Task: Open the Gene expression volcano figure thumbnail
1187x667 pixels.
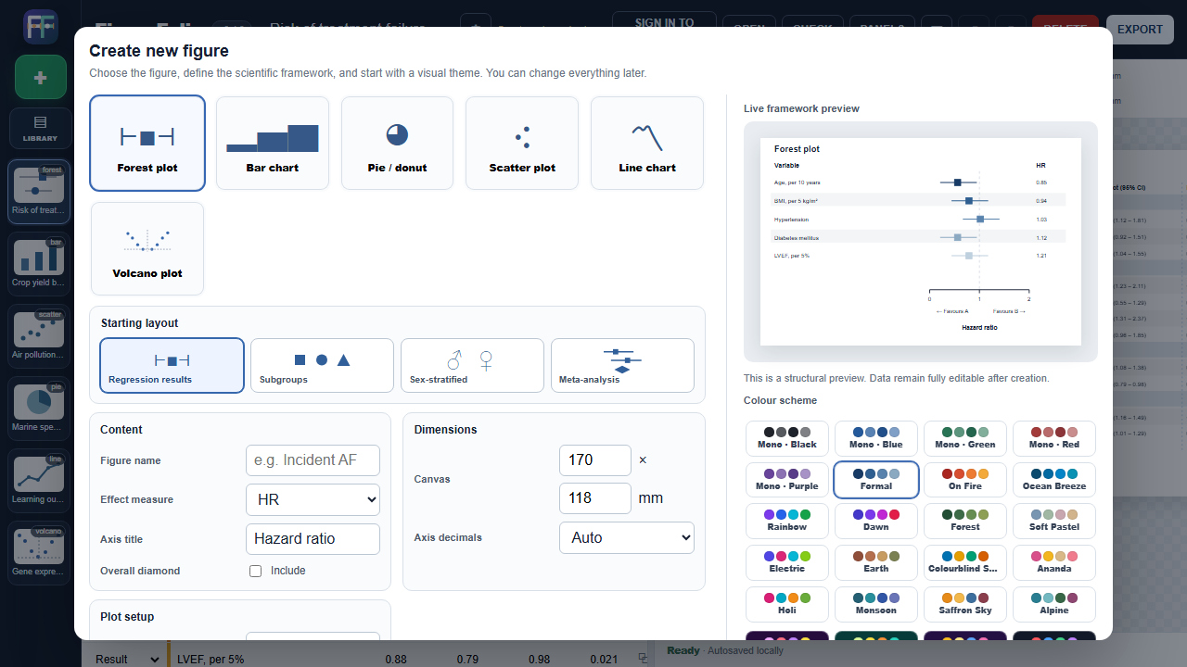Action: coord(40,553)
